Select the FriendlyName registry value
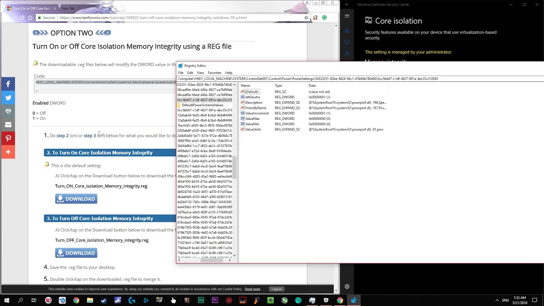This screenshot has width=544, height=306. coord(256,108)
